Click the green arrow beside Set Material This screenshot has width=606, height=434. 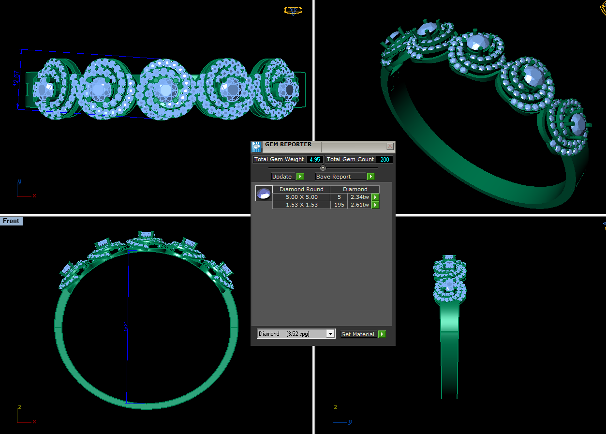tap(382, 334)
